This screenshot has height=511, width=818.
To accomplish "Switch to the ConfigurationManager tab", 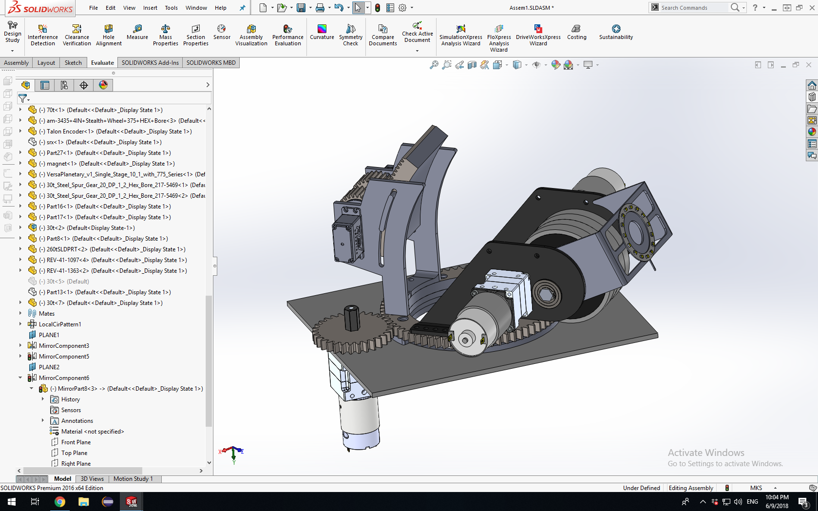I will [64, 85].
